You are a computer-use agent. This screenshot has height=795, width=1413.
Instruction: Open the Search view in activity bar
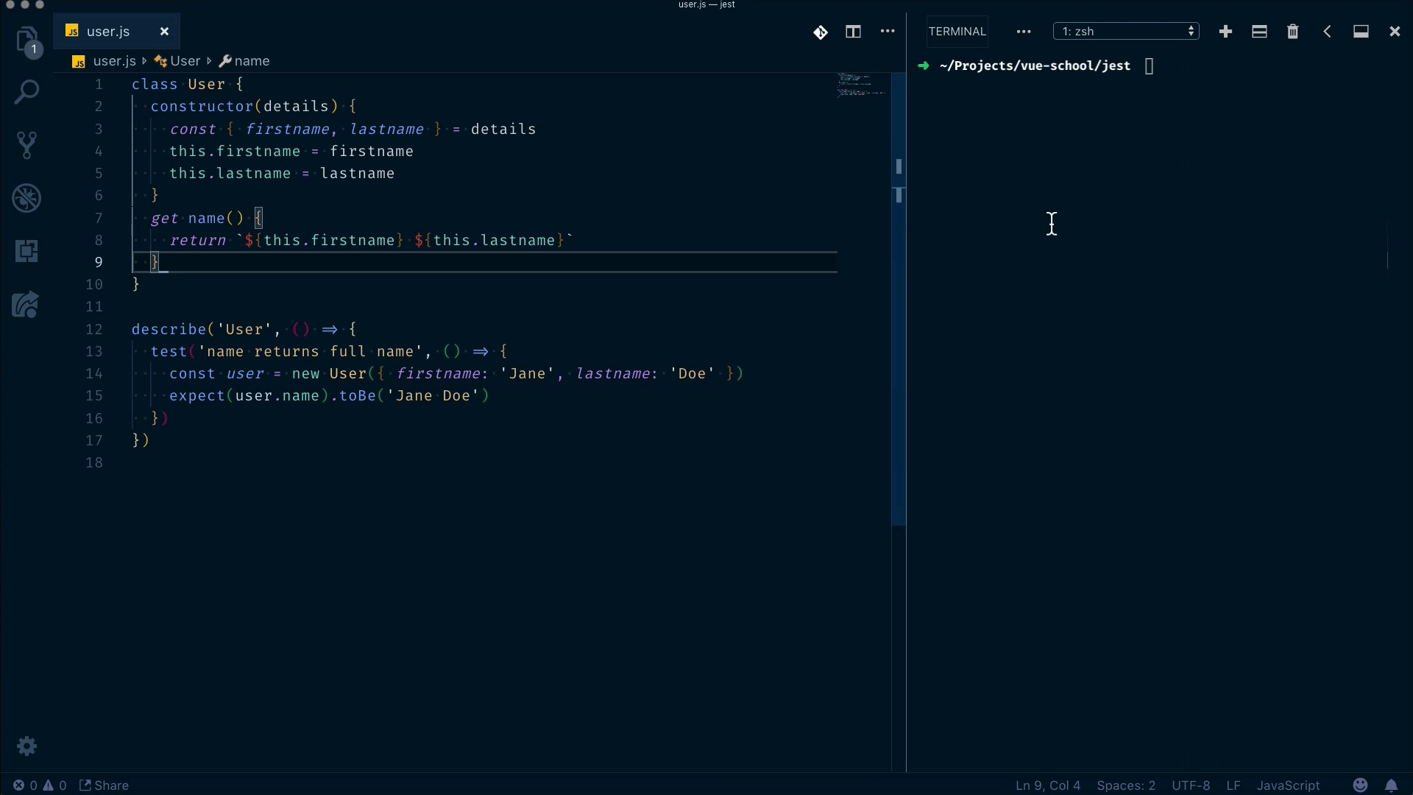(27, 93)
